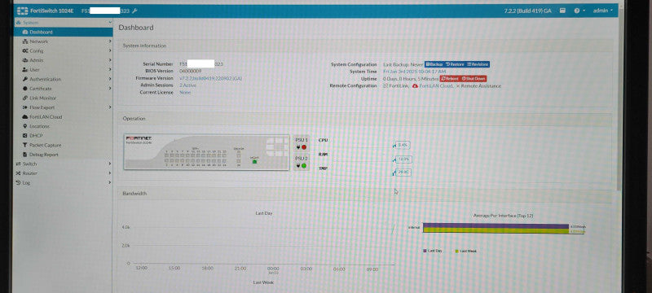
Task: Click the Current License 'None' link
Action: pyautogui.click(x=185, y=92)
